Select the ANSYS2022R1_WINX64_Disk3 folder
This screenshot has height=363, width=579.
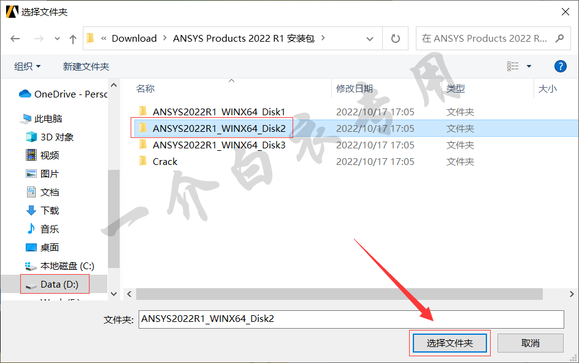(x=219, y=145)
